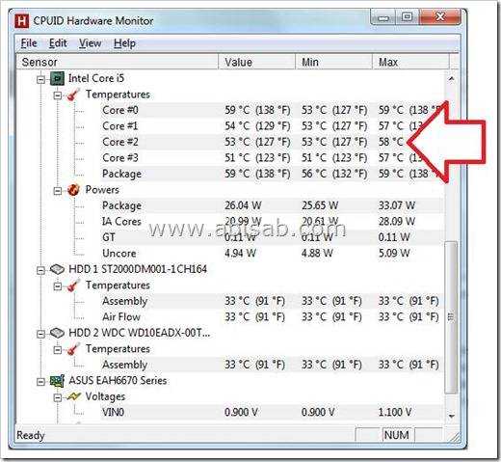Collapse HDD 2 Temperatures subsection
Image resolution: width=501 pixels, height=462 pixels.
pos(58,349)
